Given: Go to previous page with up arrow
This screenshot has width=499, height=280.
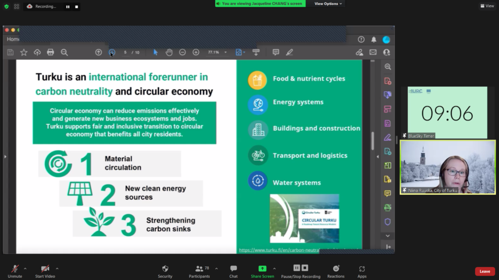Looking at the screenshot, I should pyautogui.click(x=98, y=52).
